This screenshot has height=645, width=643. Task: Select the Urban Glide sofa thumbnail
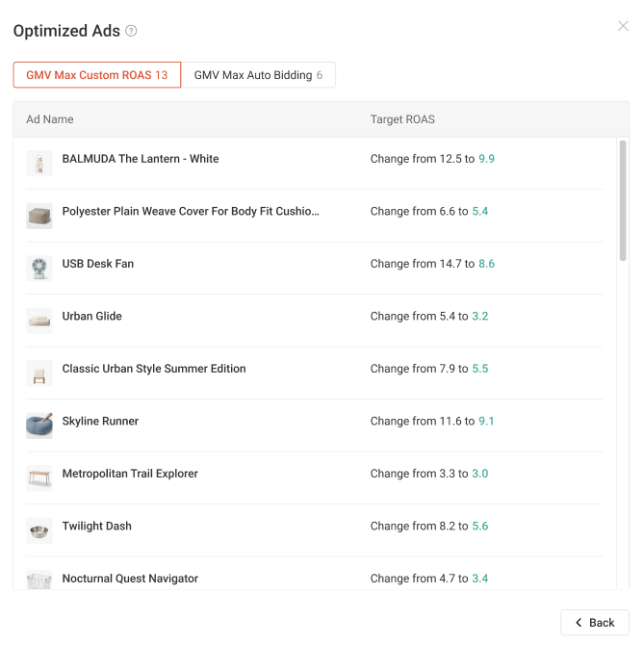coord(39,321)
